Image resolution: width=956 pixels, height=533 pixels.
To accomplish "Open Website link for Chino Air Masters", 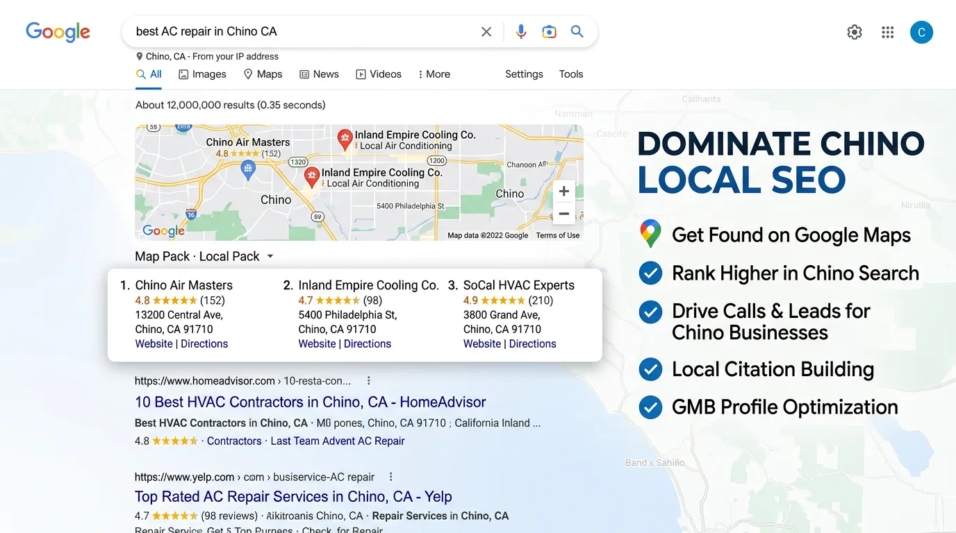I will coord(154,344).
